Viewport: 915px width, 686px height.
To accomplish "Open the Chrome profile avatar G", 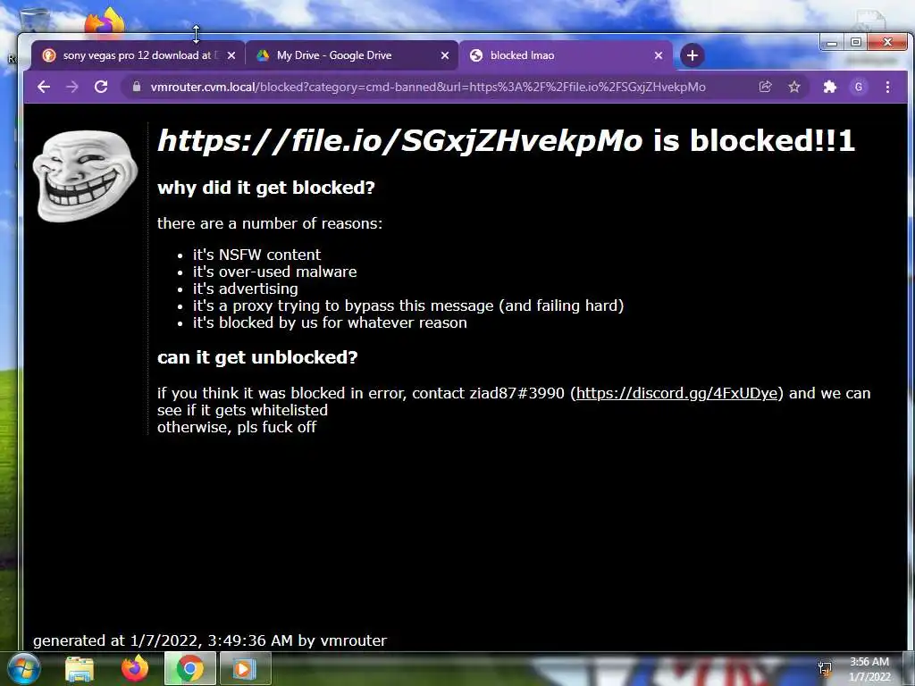I will [x=859, y=87].
